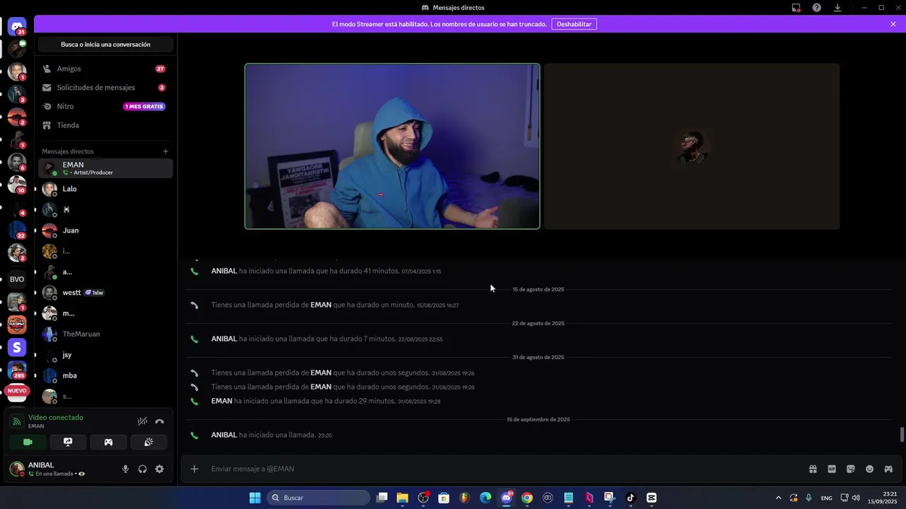The height and width of the screenshot is (509, 906).
Task: Open Microsoft Edge from the taskbar
Action: click(486, 498)
